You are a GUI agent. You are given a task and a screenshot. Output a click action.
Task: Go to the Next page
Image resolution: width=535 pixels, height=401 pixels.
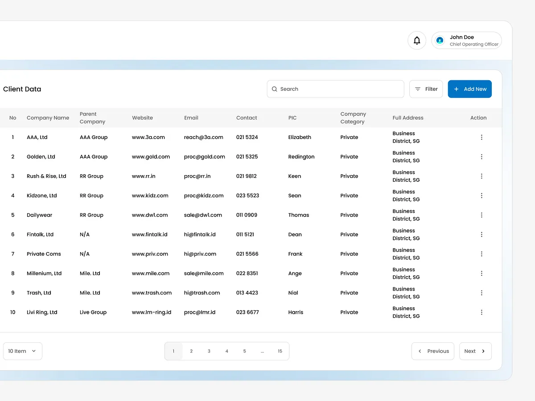(x=476, y=351)
